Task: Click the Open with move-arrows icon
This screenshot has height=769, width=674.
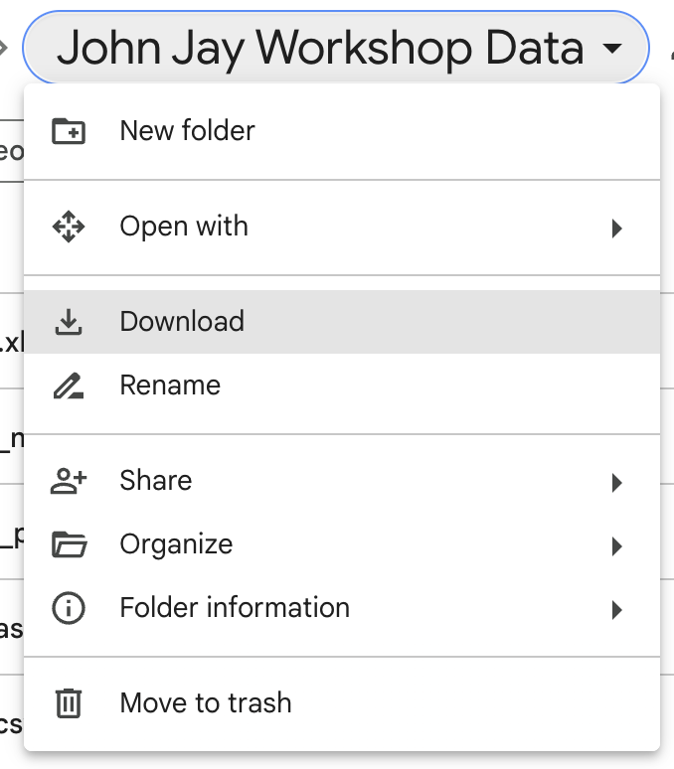Action: coord(69,227)
